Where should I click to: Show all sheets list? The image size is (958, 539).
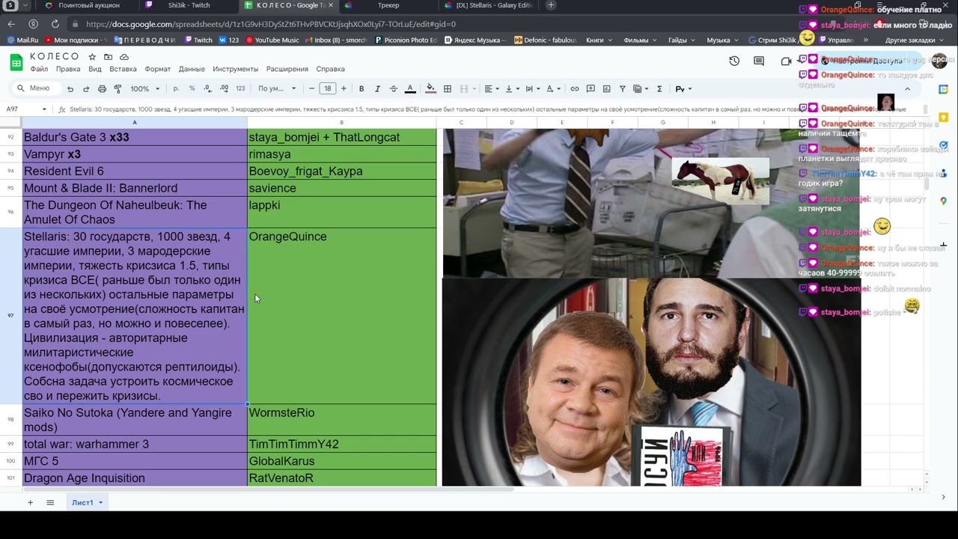[50, 502]
